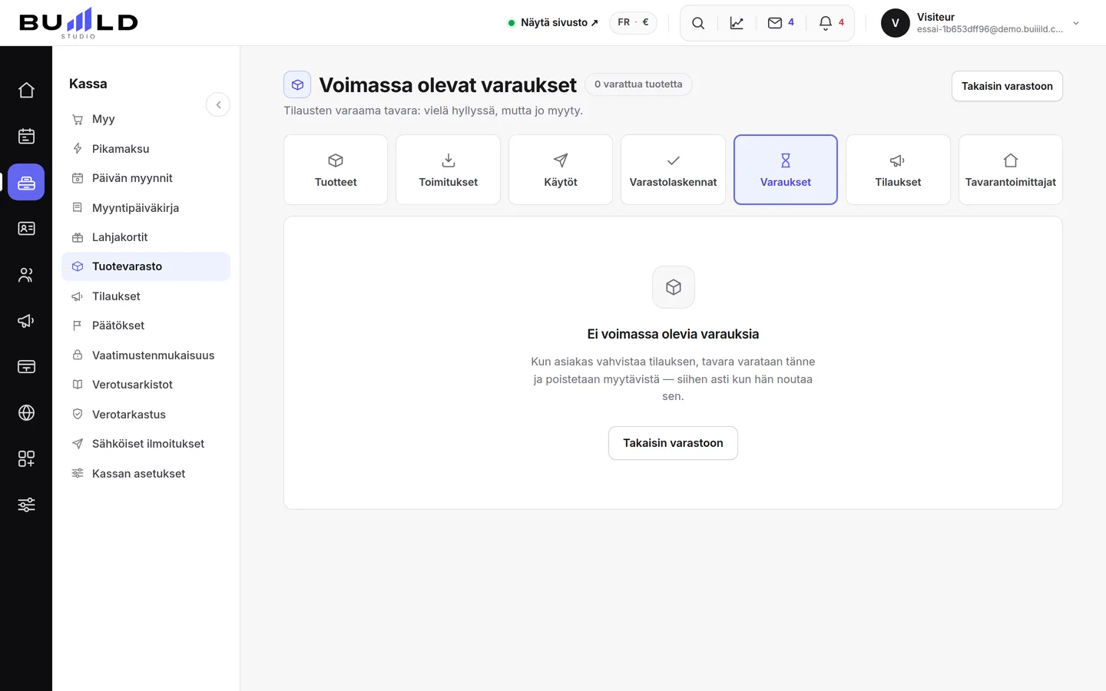
Task: Open the credit card icon in rail
Action: [26, 366]
